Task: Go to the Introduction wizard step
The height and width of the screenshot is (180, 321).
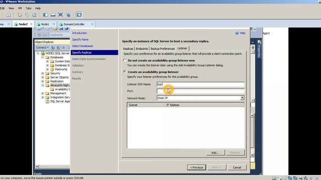Action: 79,33
